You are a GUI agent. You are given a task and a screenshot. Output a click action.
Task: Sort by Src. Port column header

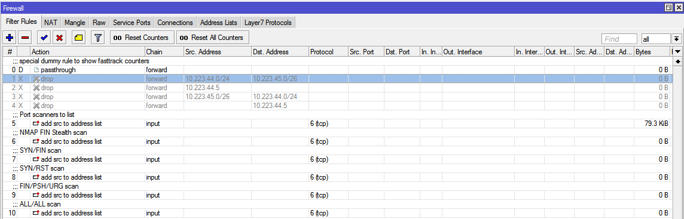click(x=365, y=52)
